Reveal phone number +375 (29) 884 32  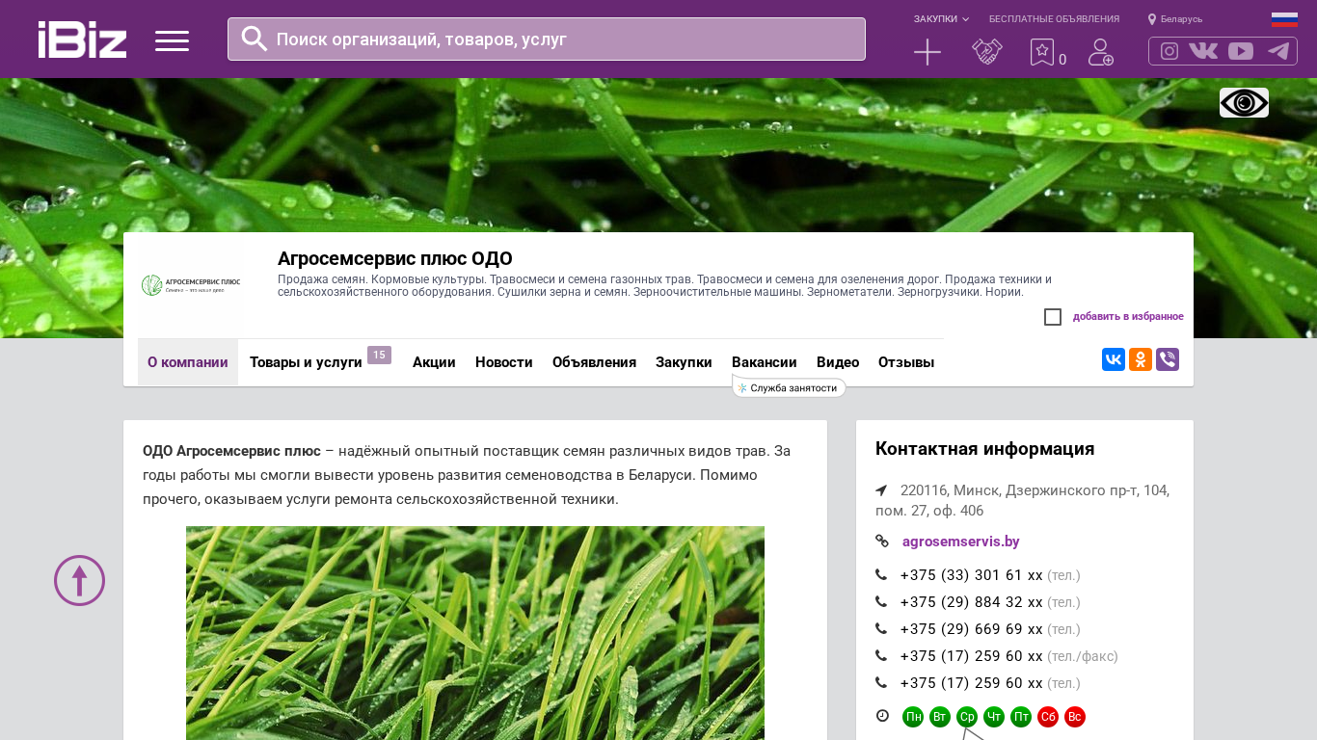(972, 602)
